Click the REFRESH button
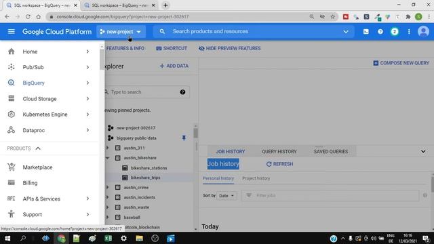 (279, 164)
